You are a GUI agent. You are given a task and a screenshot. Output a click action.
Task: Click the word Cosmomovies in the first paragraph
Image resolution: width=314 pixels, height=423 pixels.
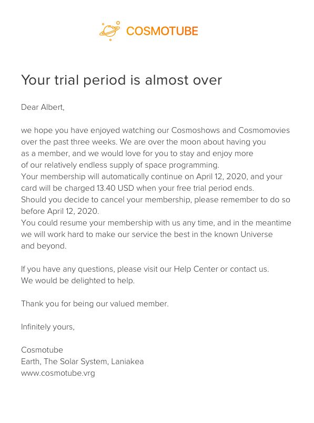[x=264, y=130]
